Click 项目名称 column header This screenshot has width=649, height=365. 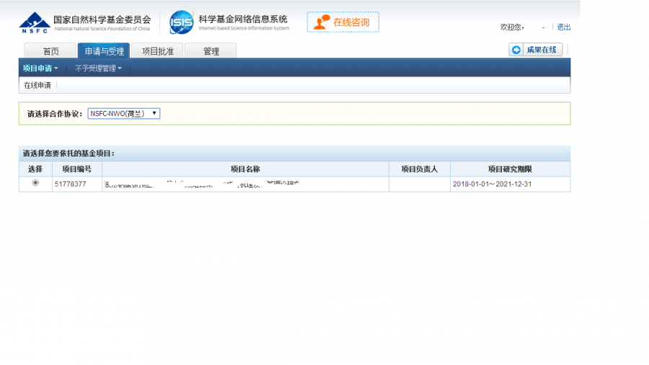pos(245,169)
